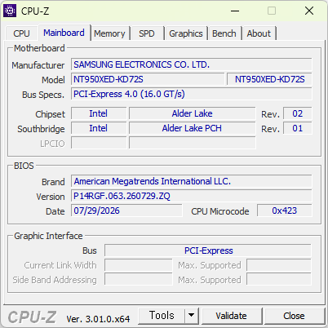Minimize the CPU-Z window

point(235,11)
